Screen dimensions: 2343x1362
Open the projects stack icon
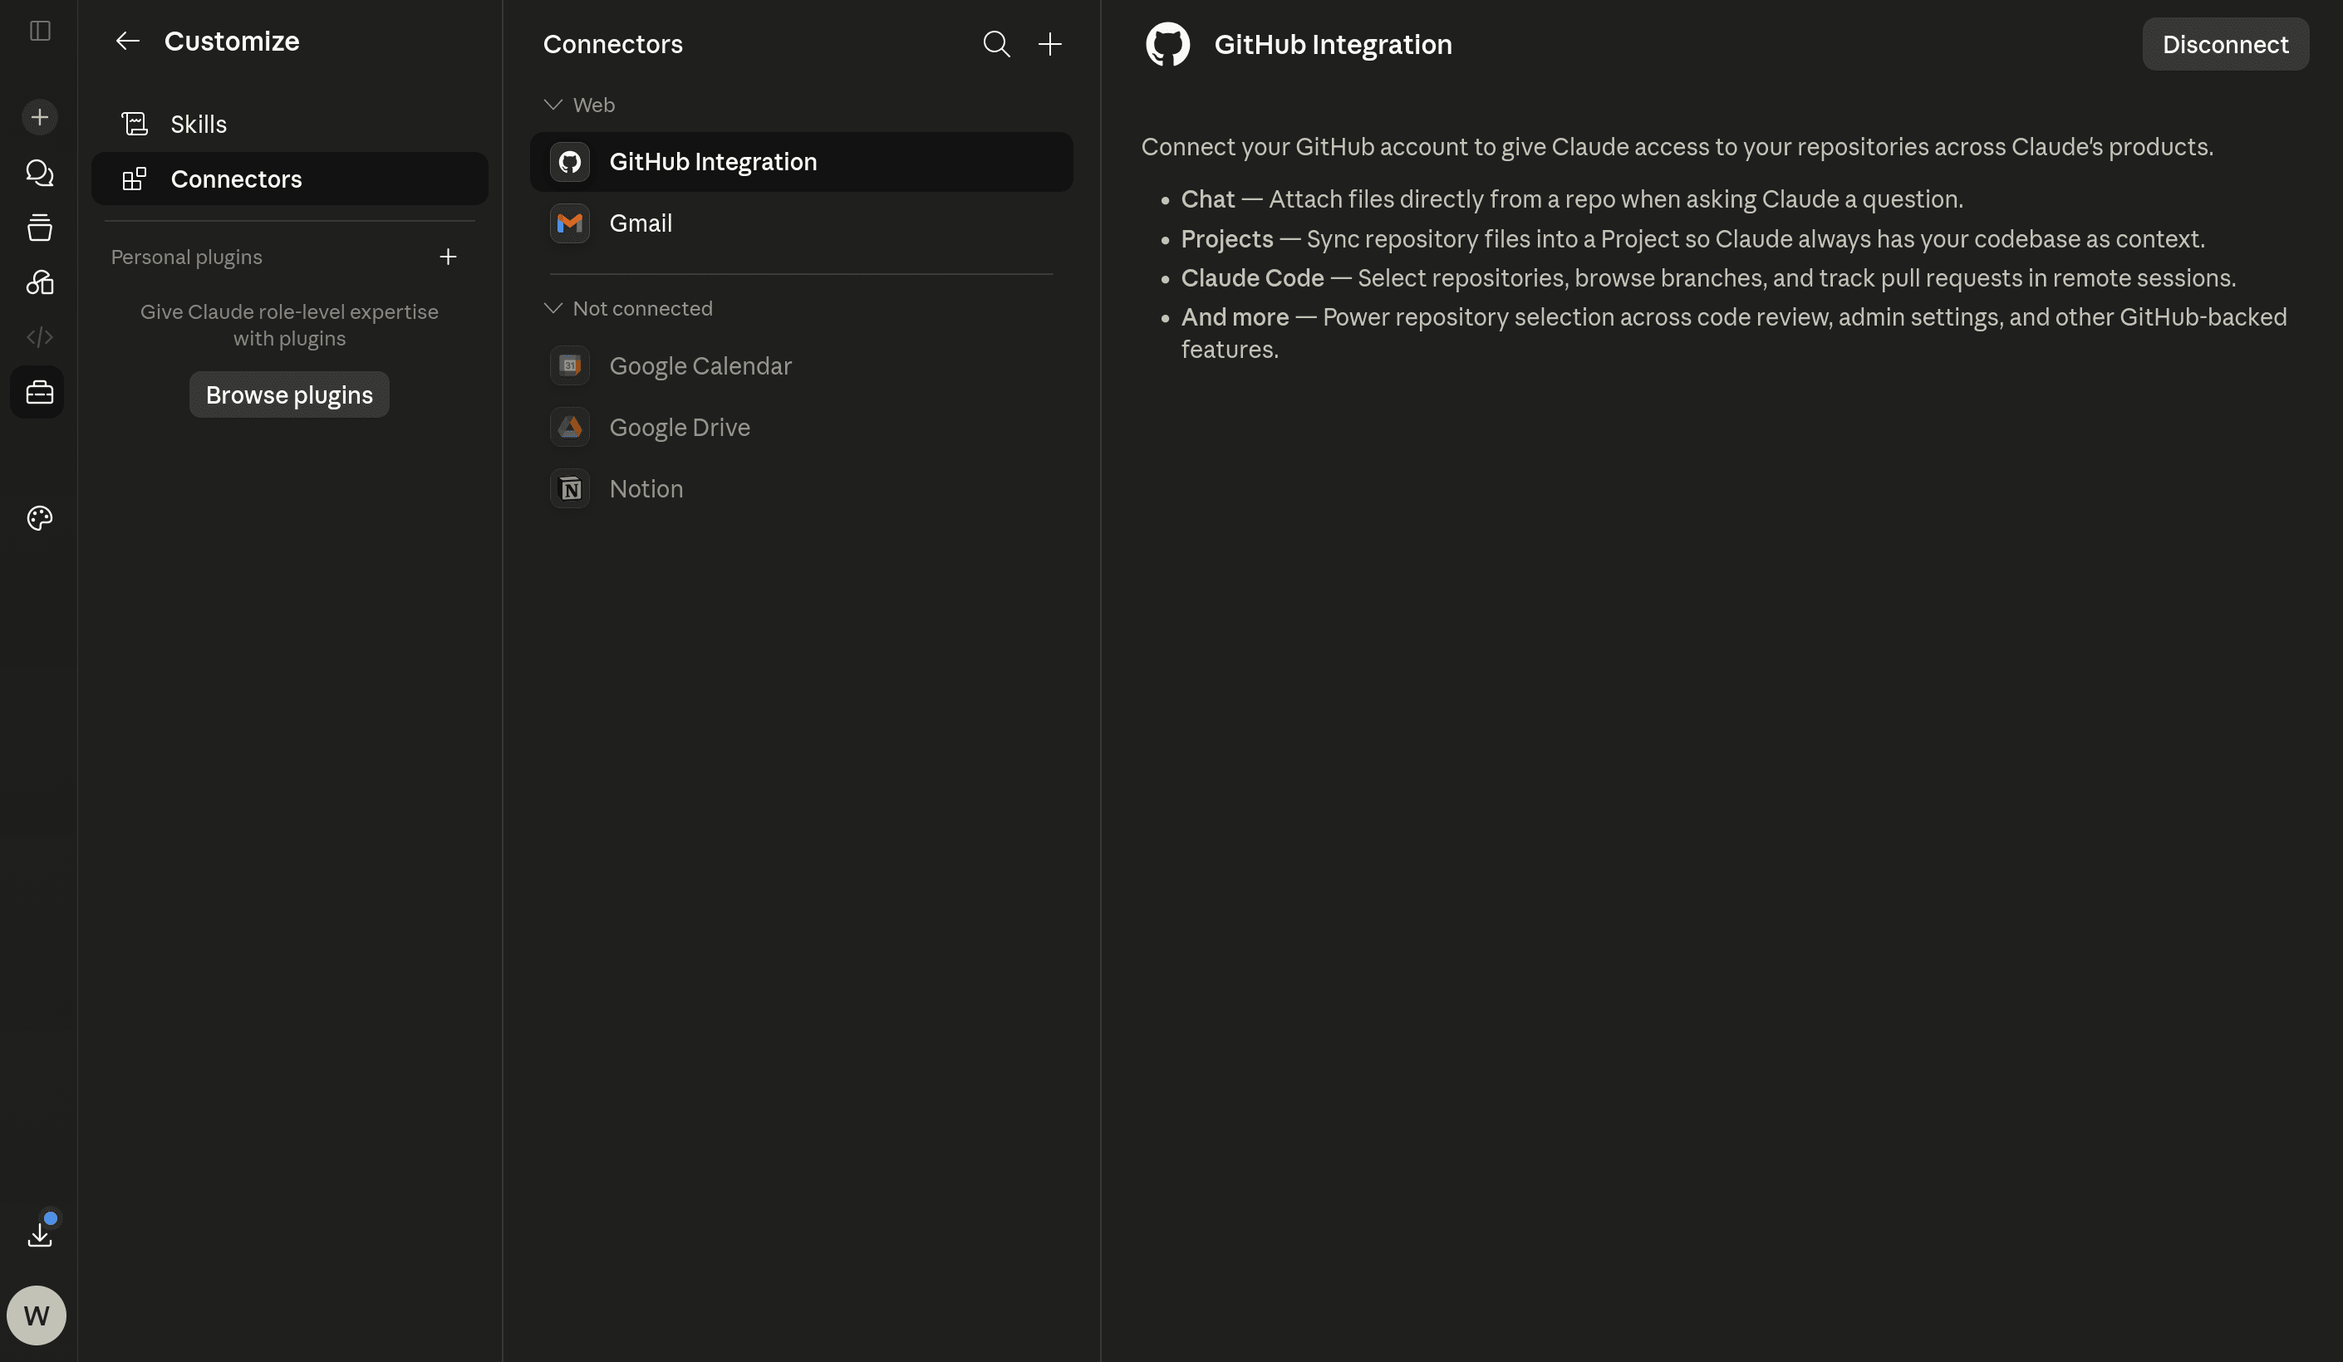[x=39, y=228]
